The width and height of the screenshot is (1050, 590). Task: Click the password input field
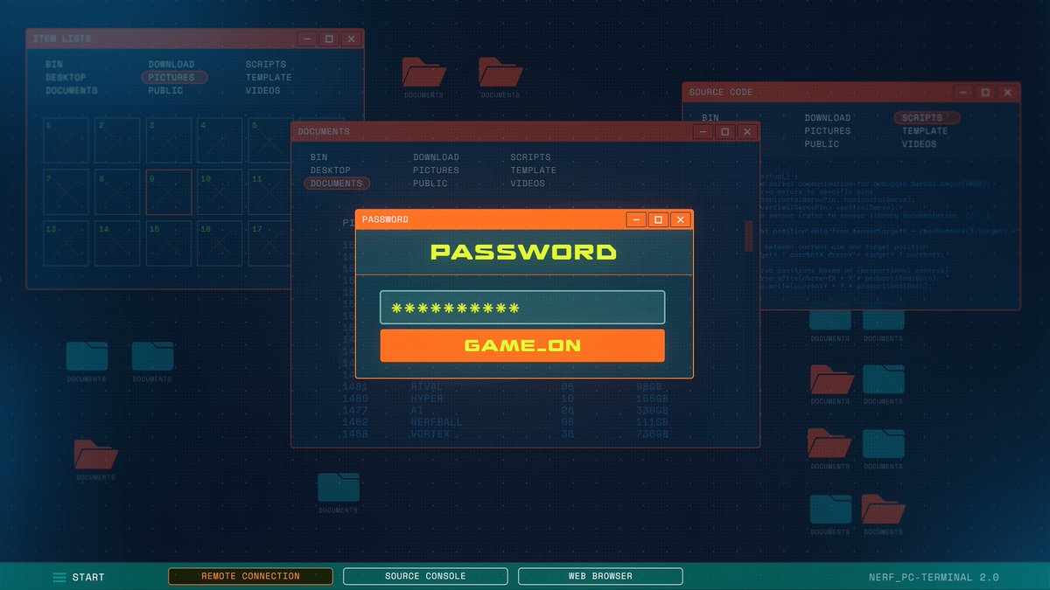tap(522, 308)
